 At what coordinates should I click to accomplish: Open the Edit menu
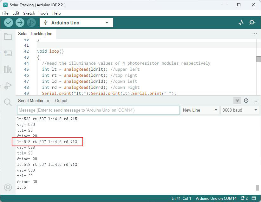(x=16, y=13)
